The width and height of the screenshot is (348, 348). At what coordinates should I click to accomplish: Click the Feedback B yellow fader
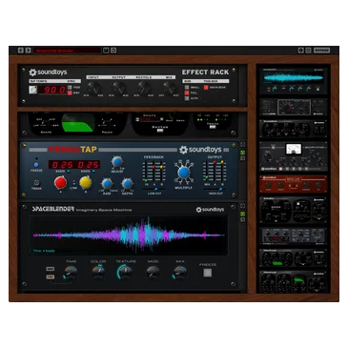[x=161, y=167]
